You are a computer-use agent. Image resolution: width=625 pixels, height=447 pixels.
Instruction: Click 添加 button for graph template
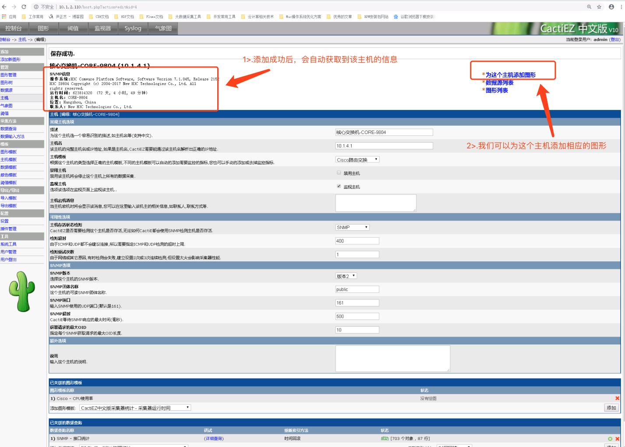coord(611,408)
